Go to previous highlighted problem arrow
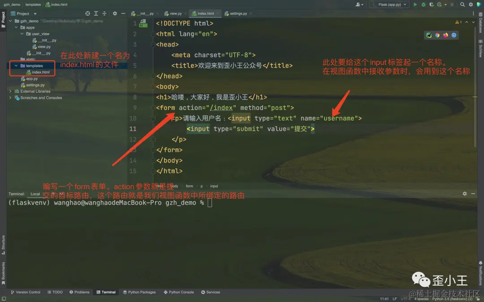The width and height of the screenshot is (484, 302). click(x=467, y=22)
